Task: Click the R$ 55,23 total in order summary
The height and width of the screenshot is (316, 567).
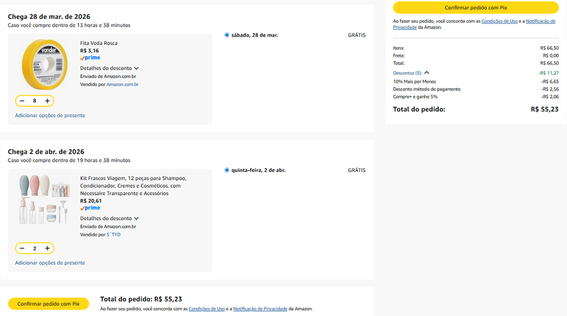Action: (544, 109)
